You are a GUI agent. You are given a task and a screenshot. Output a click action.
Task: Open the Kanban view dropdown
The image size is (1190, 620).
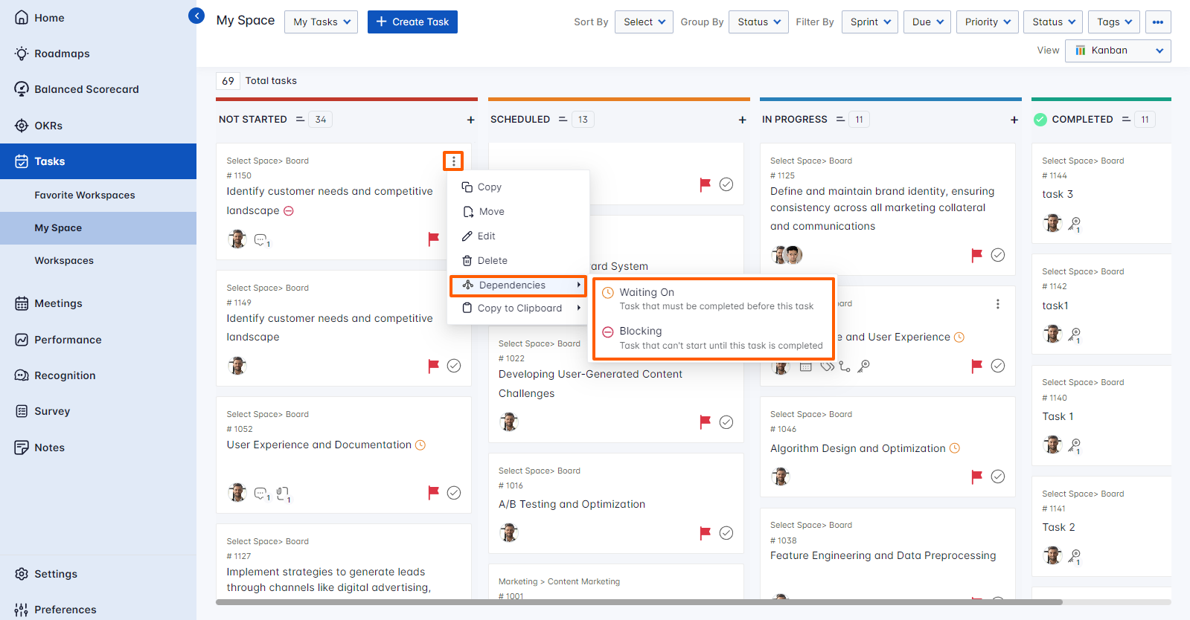click(x=1118, y=51)
